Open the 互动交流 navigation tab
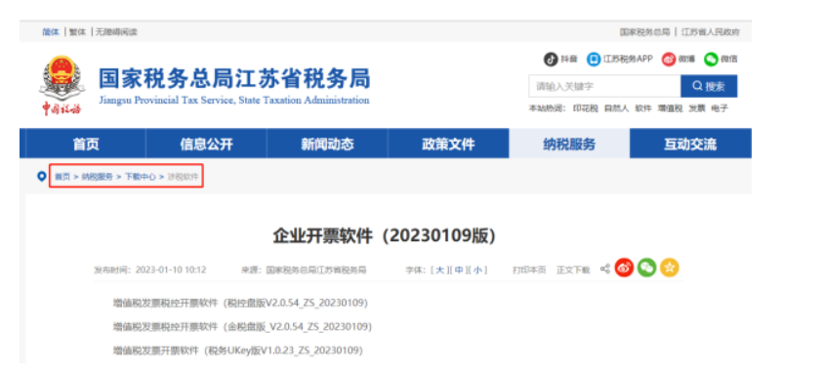This screenshot has height=375, width=824. pos(690,144)
